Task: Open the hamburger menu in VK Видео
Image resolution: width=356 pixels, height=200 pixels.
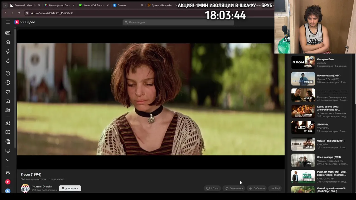Action: pos(8,22)
